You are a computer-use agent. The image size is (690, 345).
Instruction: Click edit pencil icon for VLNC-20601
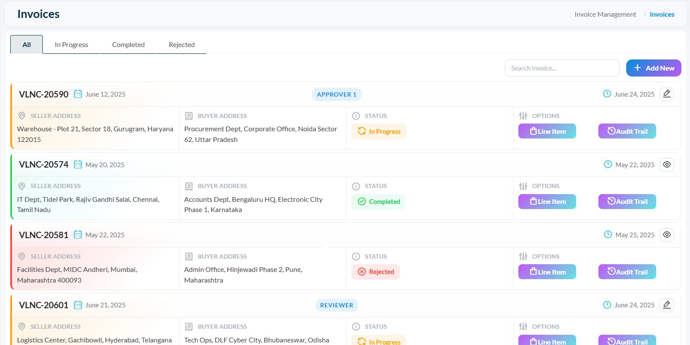666,305
